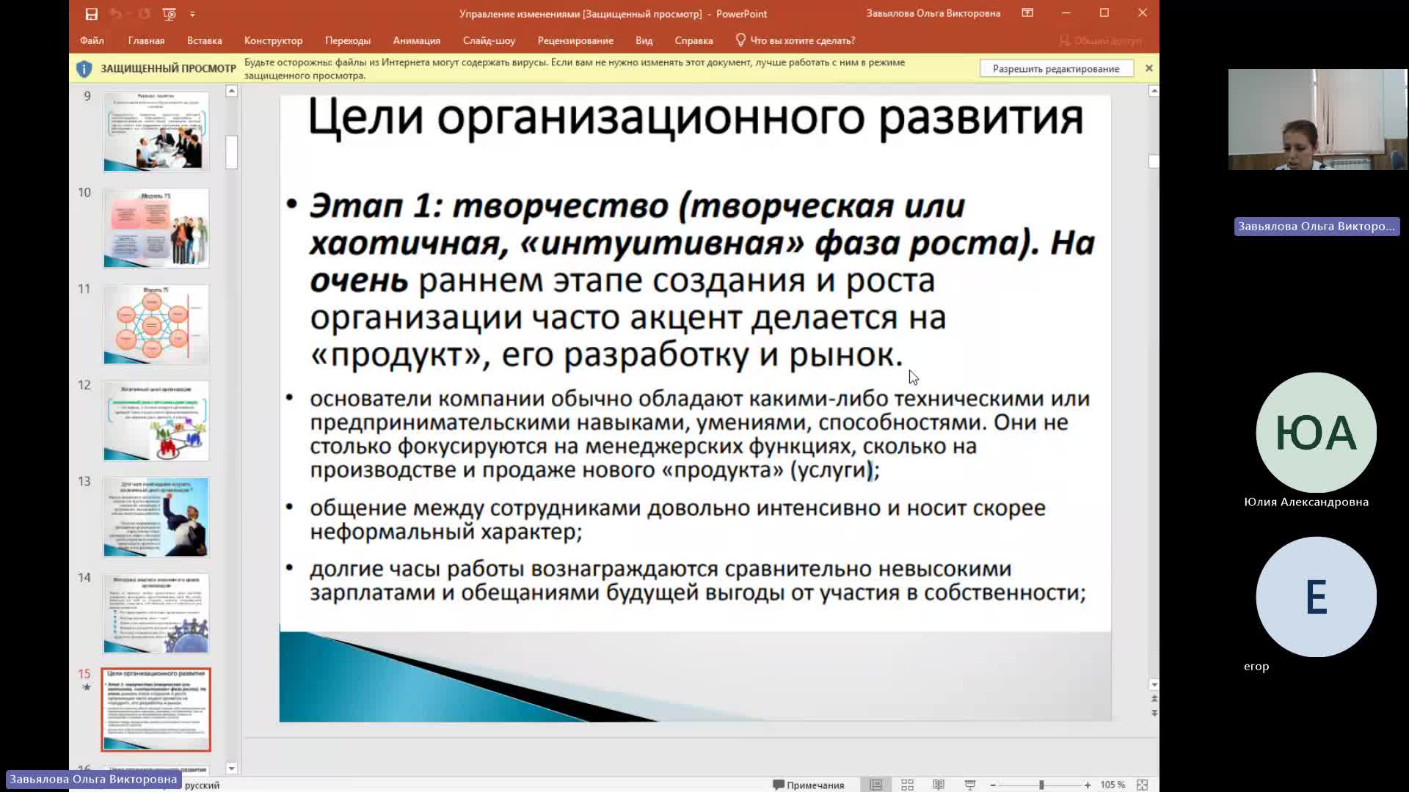
Task: Click the zoom slider handle
Action: pos(1041,785)
